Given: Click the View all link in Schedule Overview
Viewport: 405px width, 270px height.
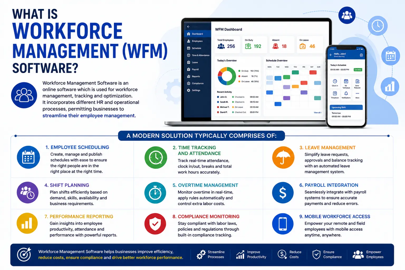Looking at the screenshot, I should [317, 113].
